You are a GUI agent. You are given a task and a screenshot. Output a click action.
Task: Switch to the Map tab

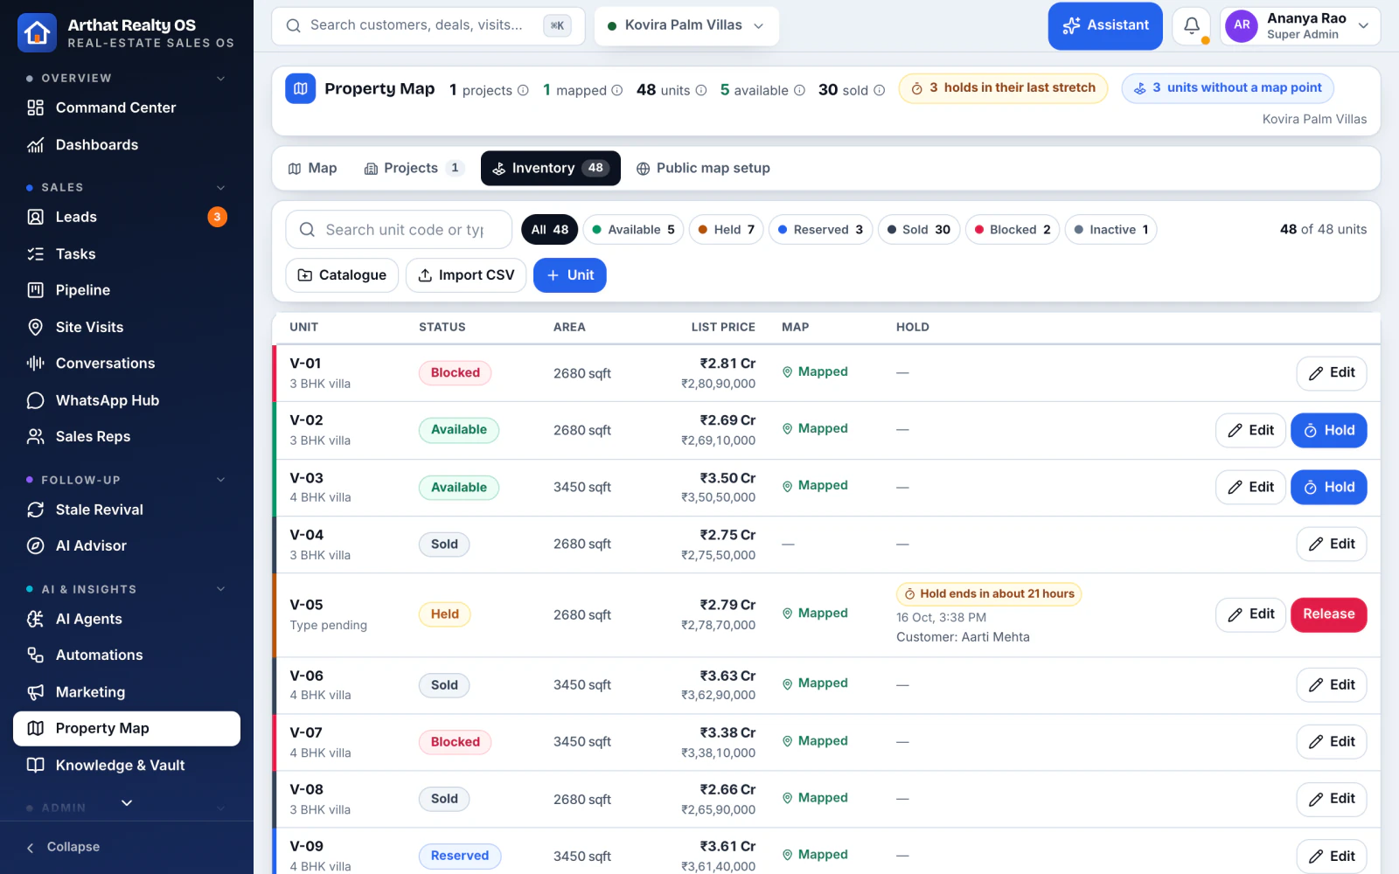click(x=312, y=168)
